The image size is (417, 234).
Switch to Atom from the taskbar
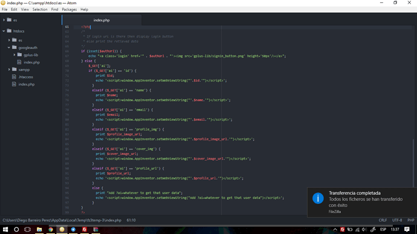[62, 229]
